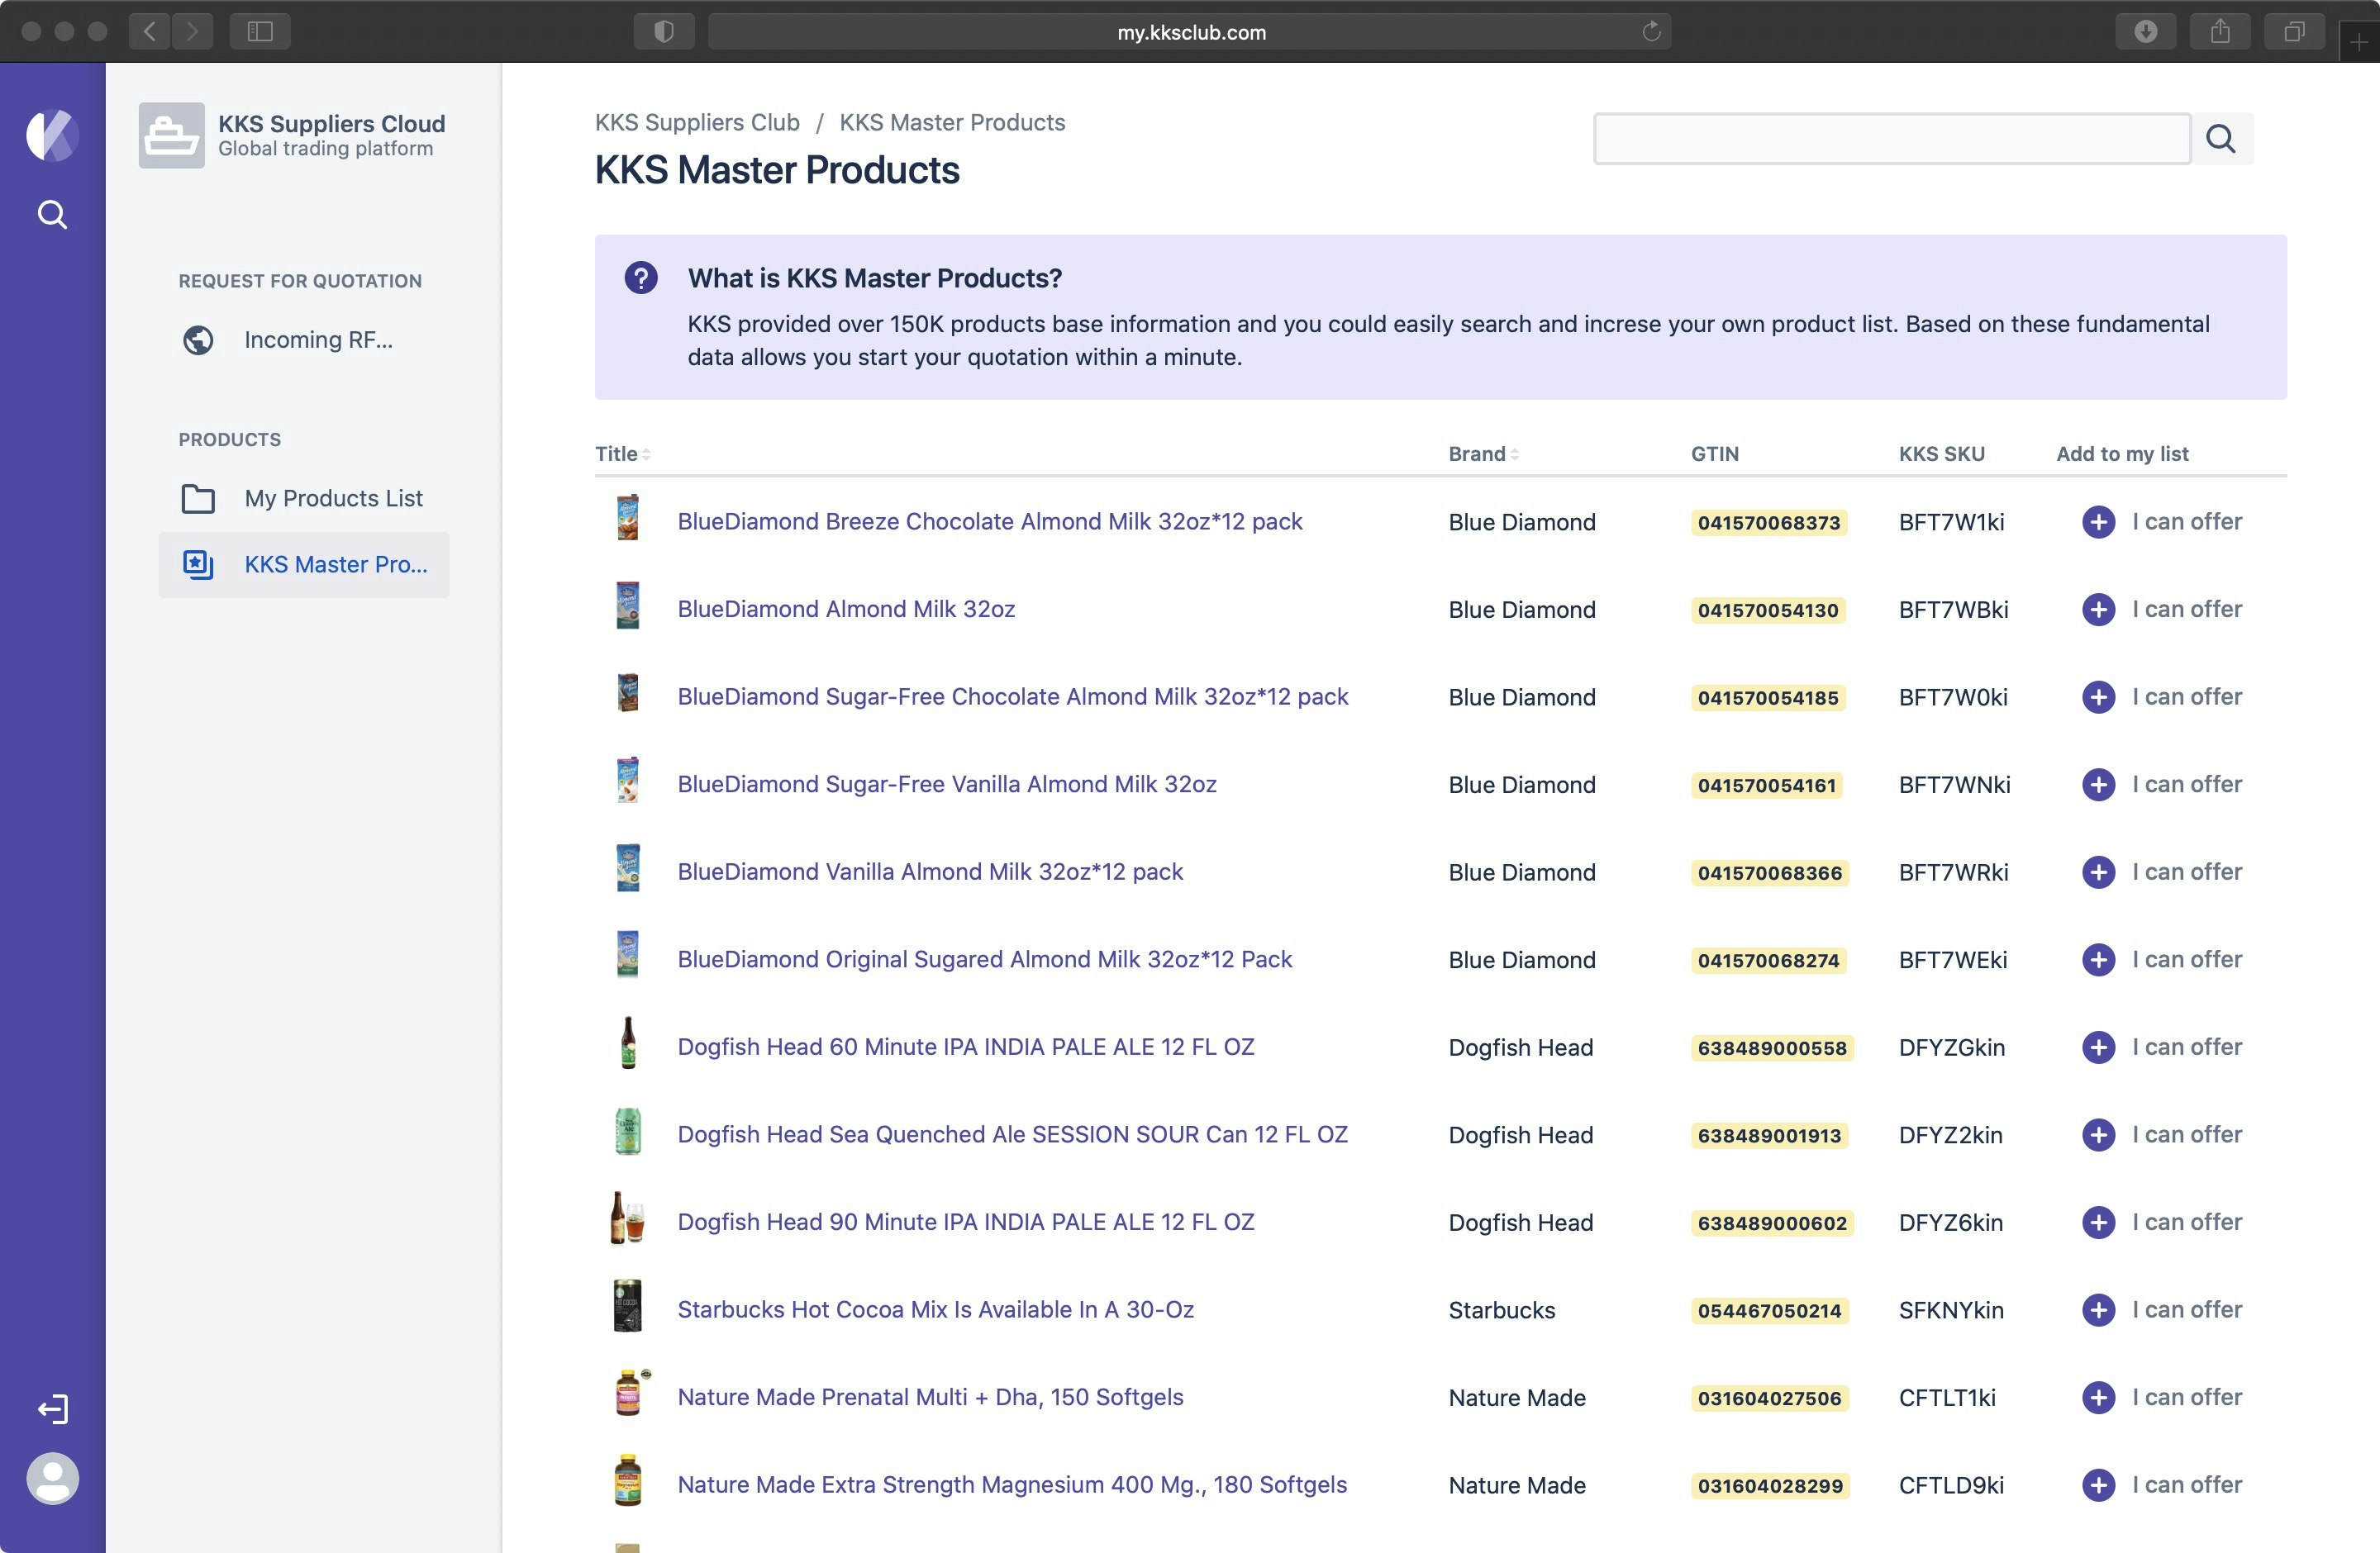Click the KKS logo in the purple sidebar
Image resolution: width=2380 pixels, height=1553 pixels.
(x=52, y=135)
